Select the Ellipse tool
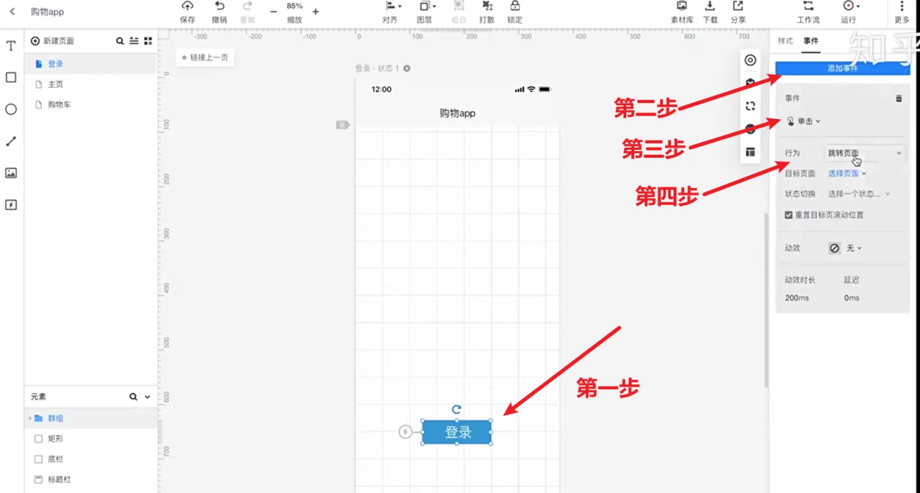Viewport: 920px width, 493px height. (x=11, y=109)
